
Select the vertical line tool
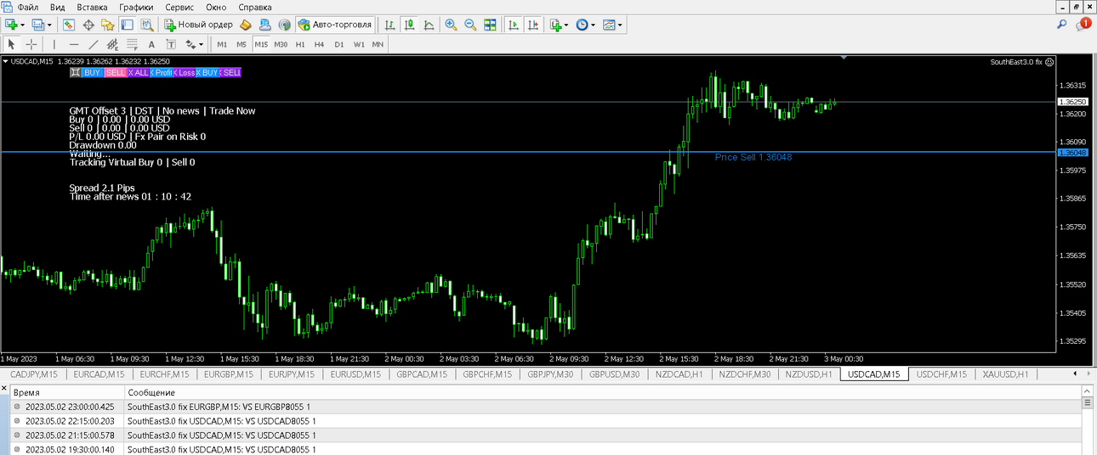(x=54, y=44)
